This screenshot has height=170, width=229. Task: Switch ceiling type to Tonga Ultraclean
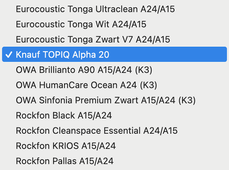coord(95,9)
